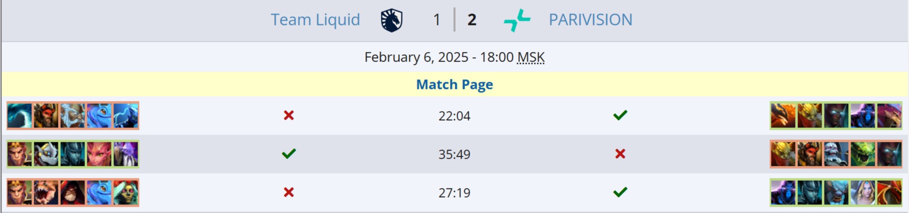This screenshot has width=909, height=213.
Task: Open the Match Page link
Action: pyautogui.click(x=454, y=84)
